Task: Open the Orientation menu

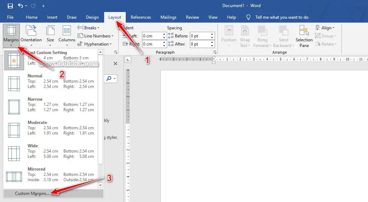Action: tap(31, 36)
